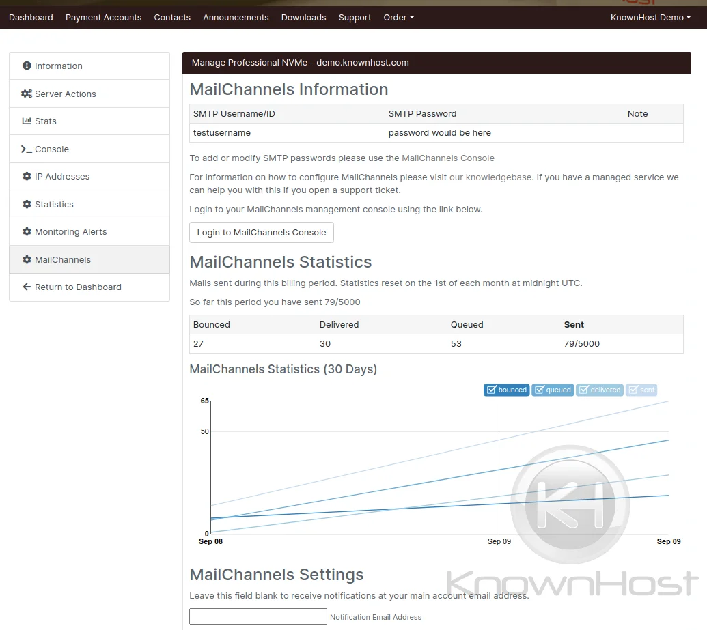
Task: Expand the Order dropdown menu
Action: coord(398,18)
